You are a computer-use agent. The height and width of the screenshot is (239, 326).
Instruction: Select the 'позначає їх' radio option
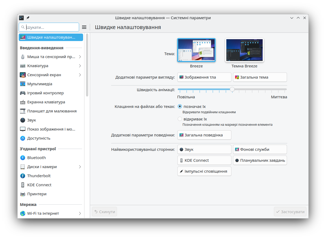click(x=180, y=106)
